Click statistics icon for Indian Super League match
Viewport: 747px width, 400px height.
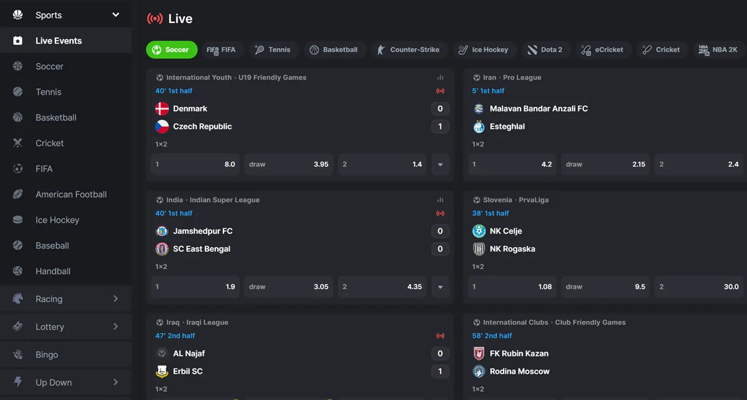click(x=440, y=200)
